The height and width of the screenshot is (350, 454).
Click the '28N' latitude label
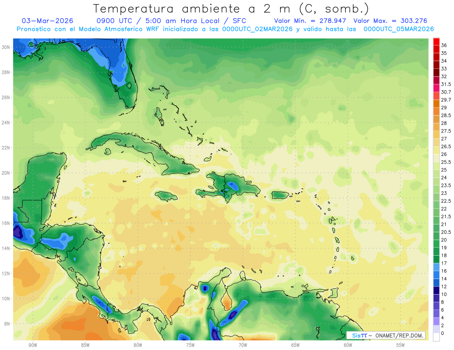(x=6, y=72)
